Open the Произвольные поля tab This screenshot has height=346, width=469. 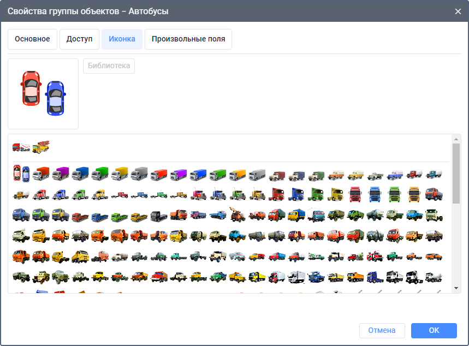coord(188,39)
